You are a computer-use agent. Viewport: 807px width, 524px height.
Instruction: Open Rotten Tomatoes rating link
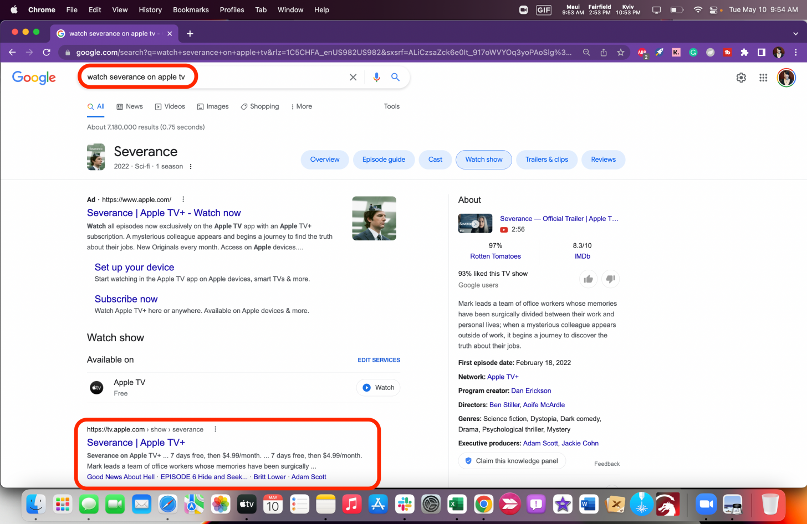[x=496, y=256]
